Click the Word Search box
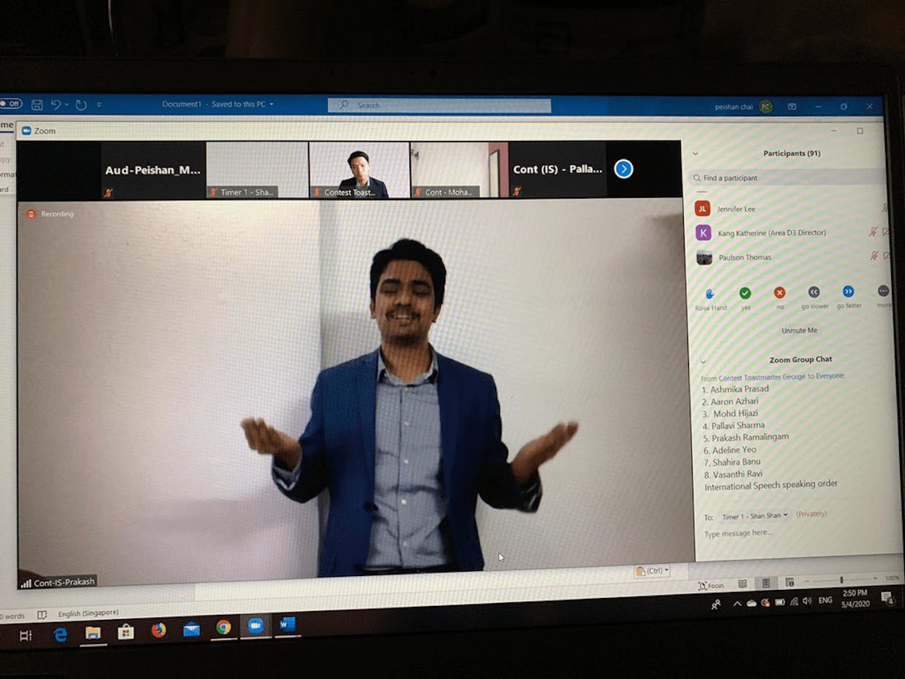Image resolution: width=905 pixels, height=679 pixels. click(439, 105)
